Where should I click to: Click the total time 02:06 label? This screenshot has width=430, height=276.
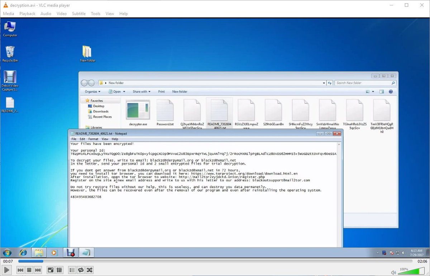[422, 261]
